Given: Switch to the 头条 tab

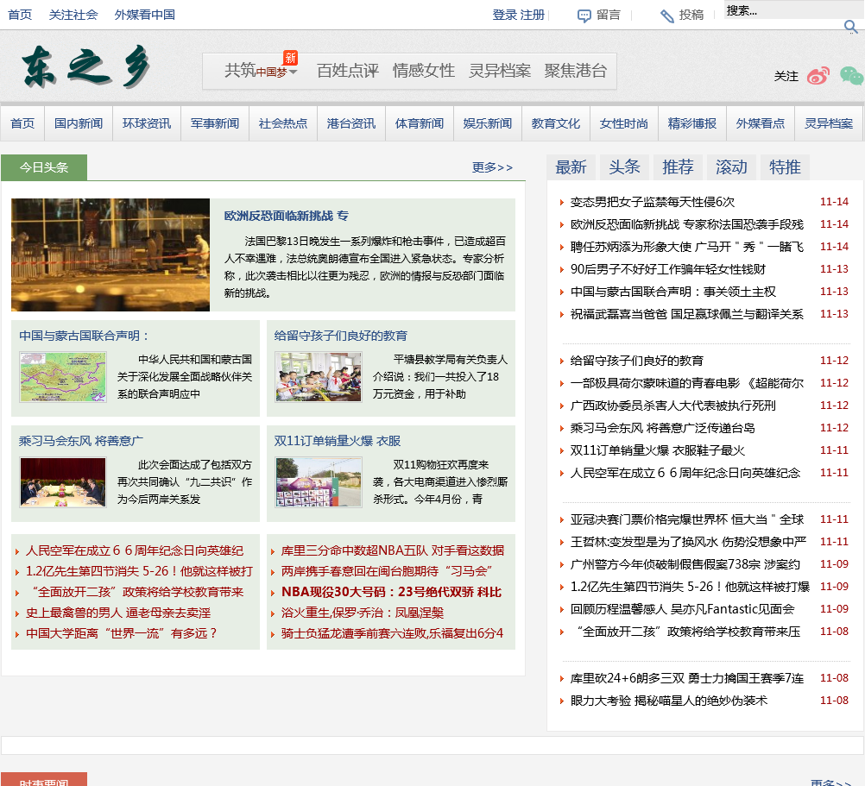Looking at the screenshot, I should point(624,167).
